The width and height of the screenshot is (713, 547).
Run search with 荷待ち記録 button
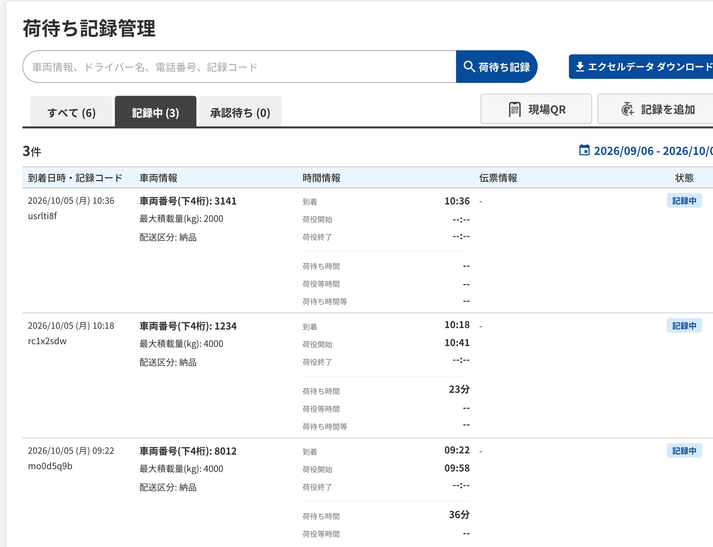click(x=497, y=67)
